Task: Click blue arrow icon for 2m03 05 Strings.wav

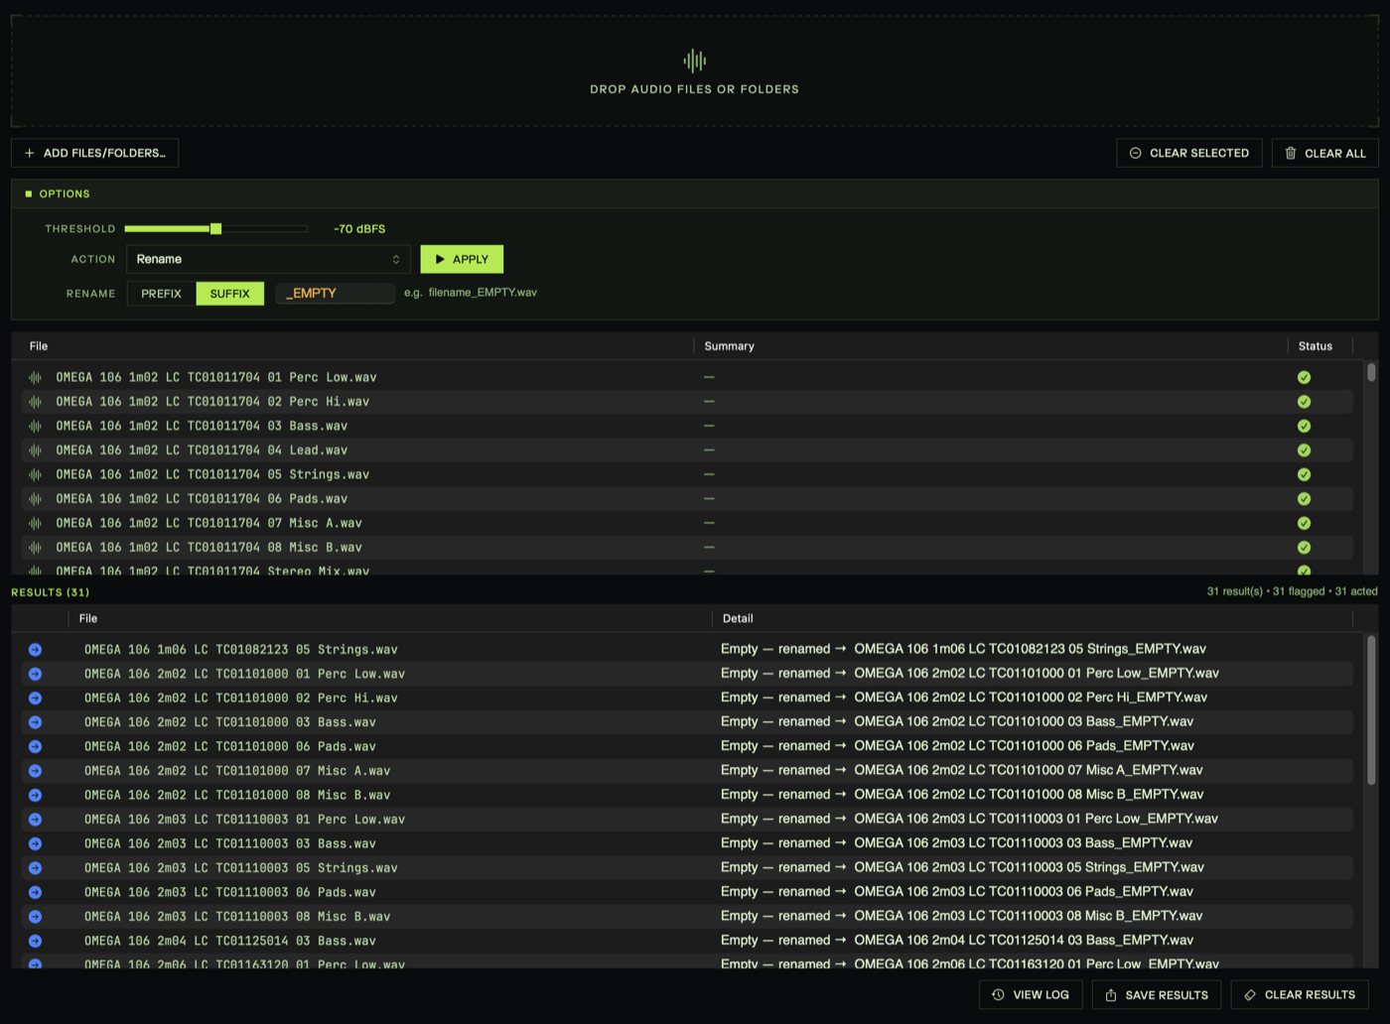Action: pyautogui.click(x=35, y=868)
